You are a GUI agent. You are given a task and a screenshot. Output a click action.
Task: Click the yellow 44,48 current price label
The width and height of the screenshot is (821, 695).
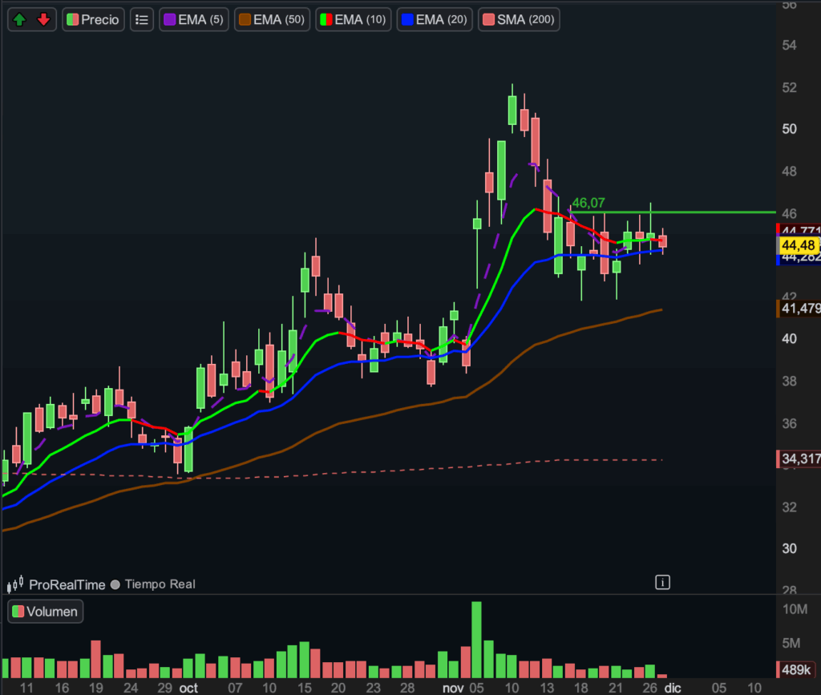799,244
